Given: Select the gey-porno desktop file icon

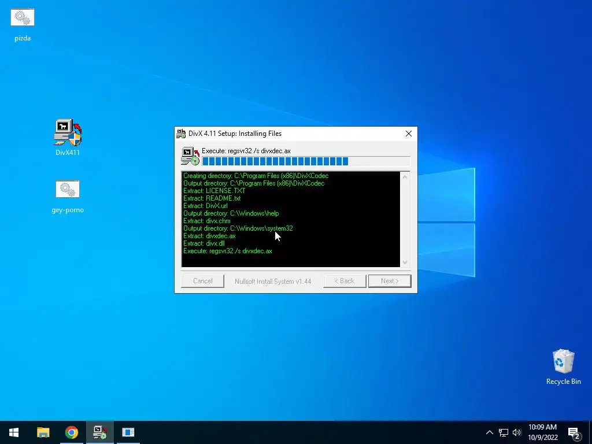Looking at the screenshot, I should 68,197.
